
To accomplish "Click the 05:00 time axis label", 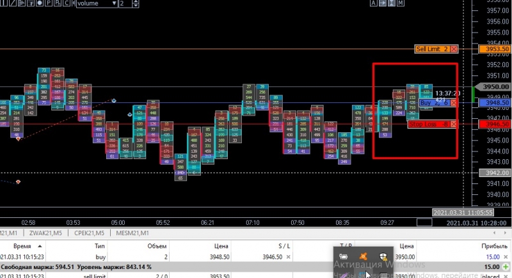I will 118,222.
